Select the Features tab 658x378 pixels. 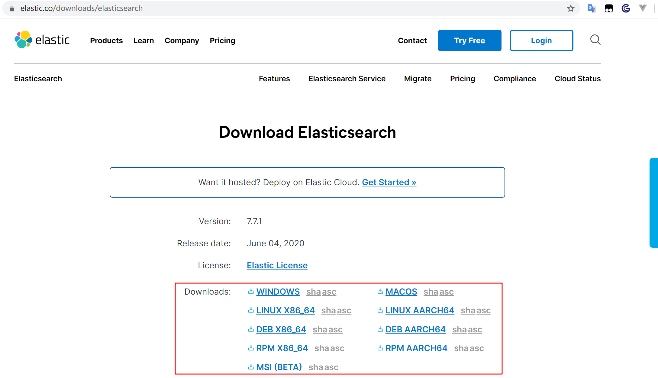click(274, 79)
